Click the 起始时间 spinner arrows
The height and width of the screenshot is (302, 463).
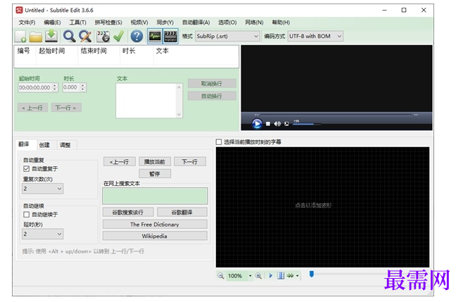[x=55, y=87]
